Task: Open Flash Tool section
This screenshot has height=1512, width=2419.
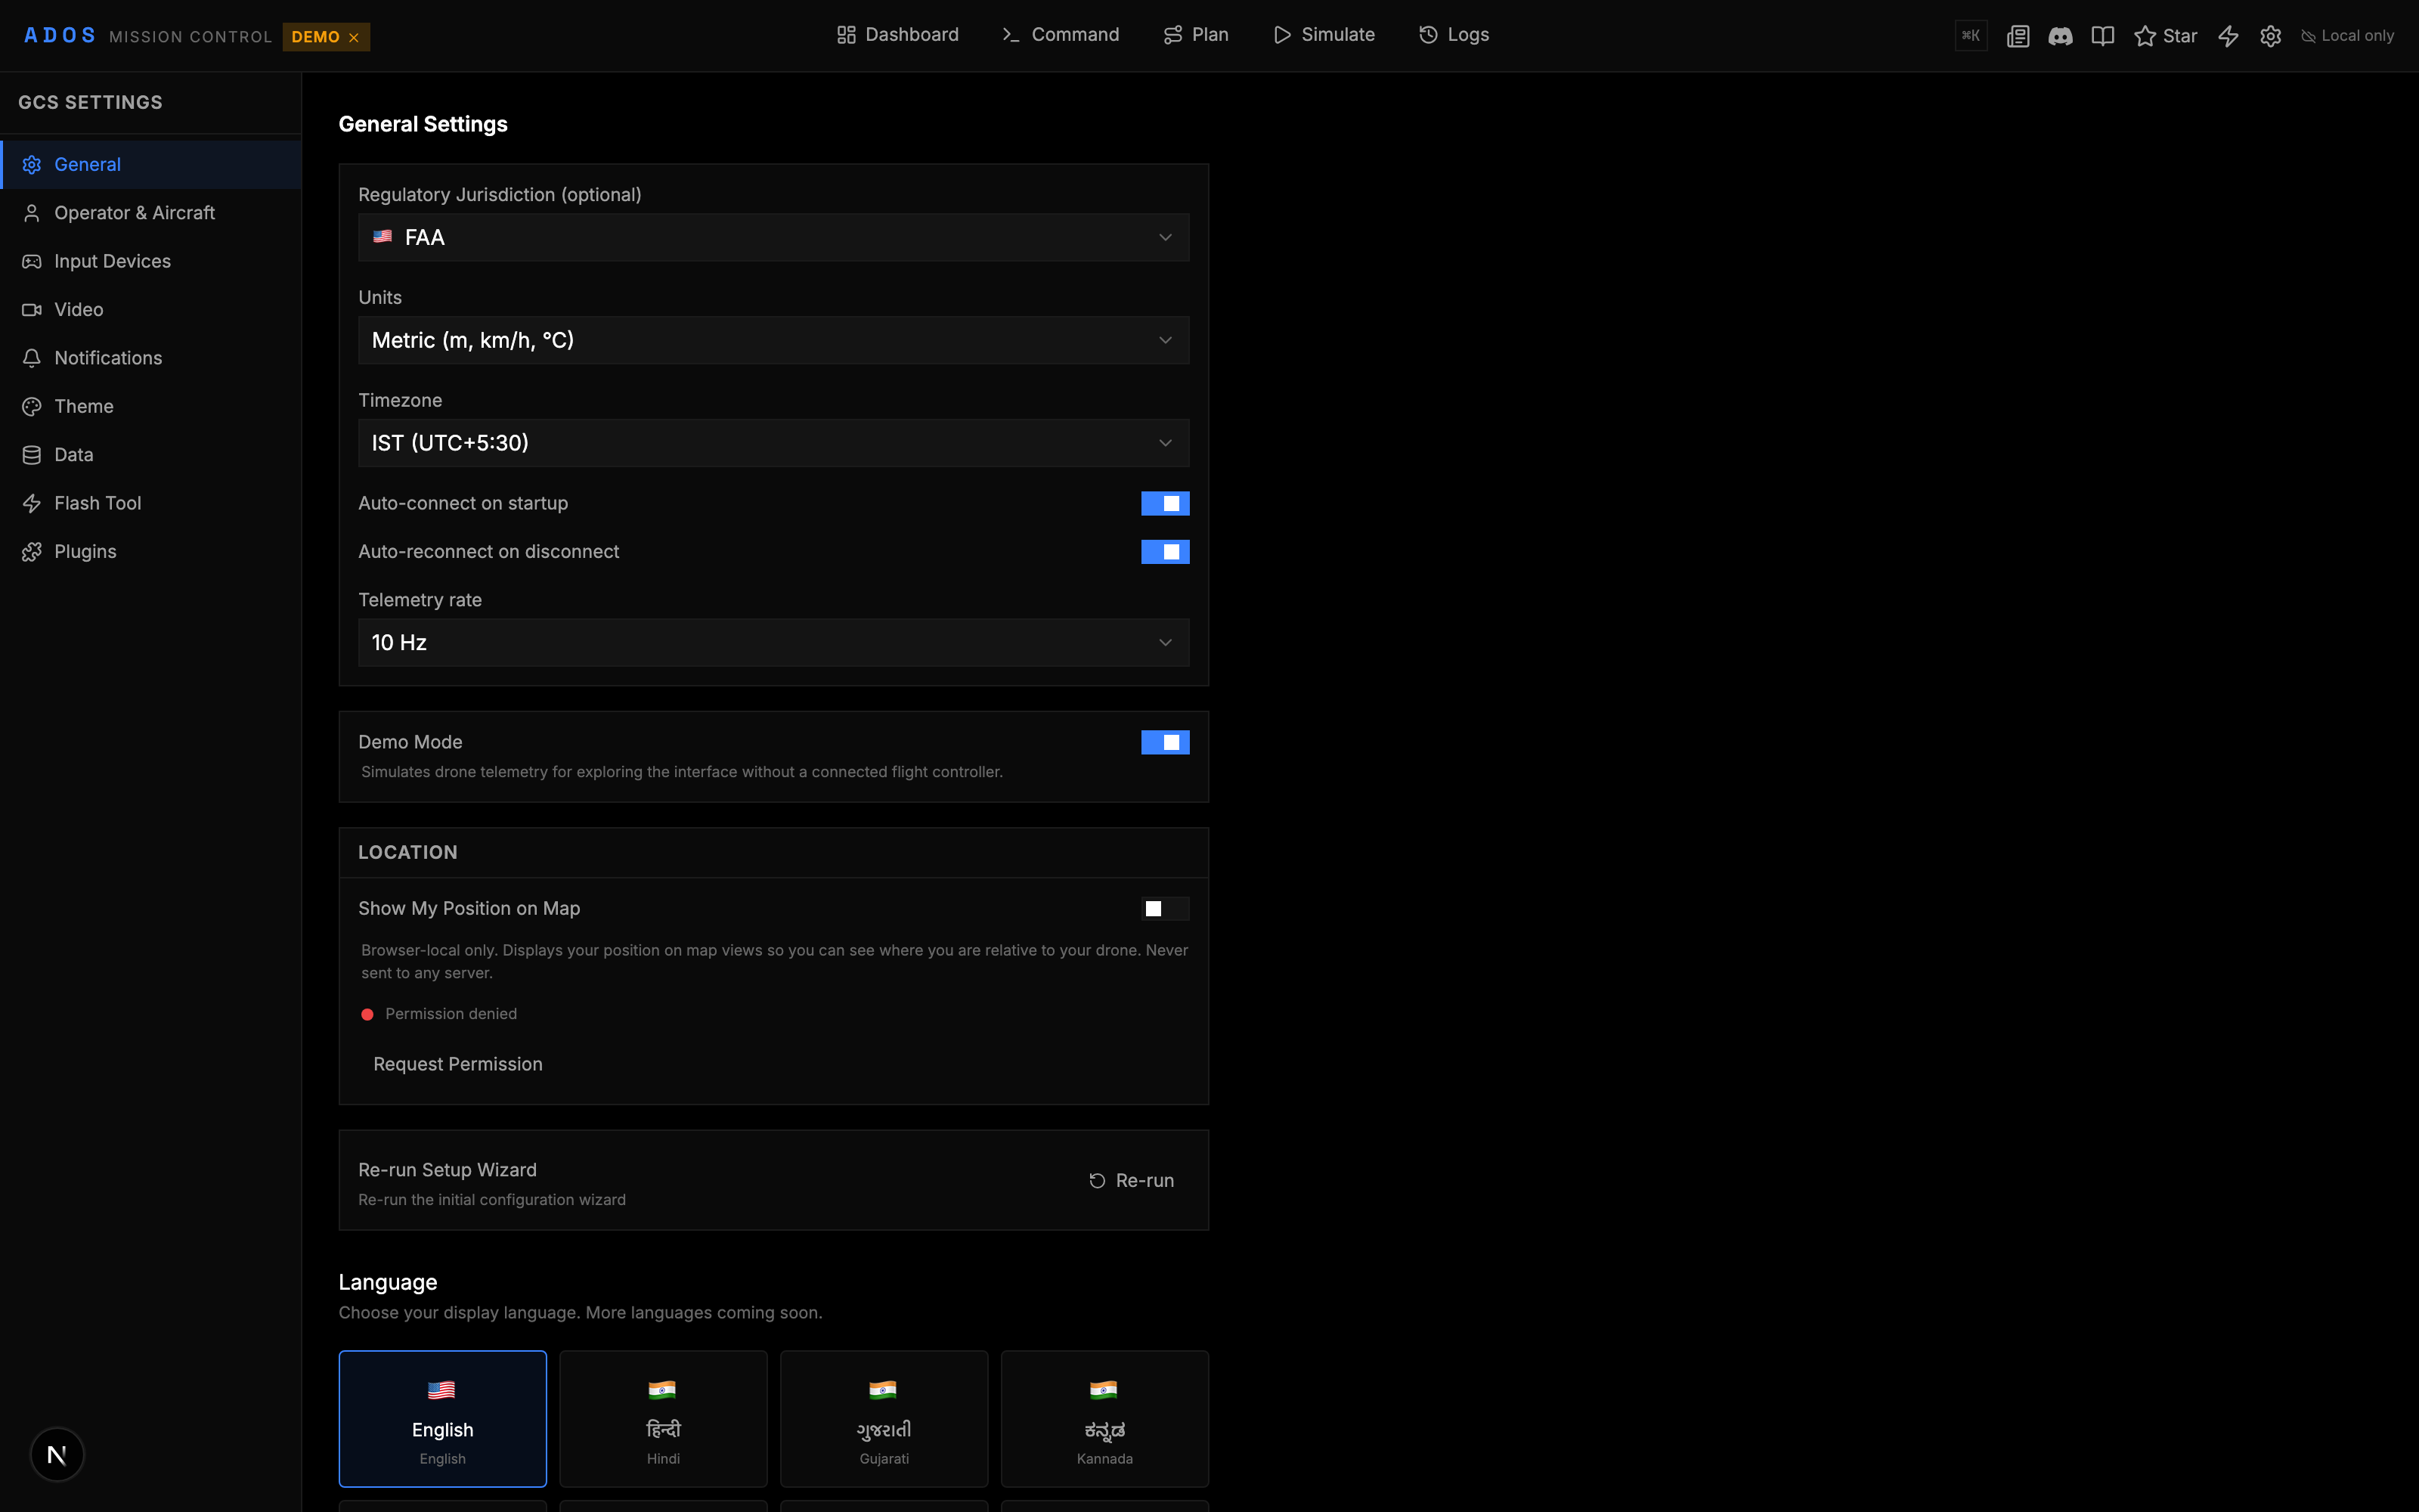Action: [x=151, y=503]
